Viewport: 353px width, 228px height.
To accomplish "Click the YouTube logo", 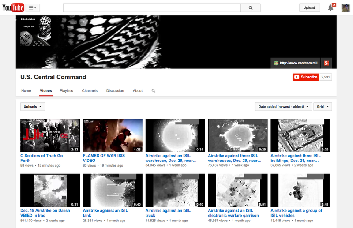I will click(13, 7).
